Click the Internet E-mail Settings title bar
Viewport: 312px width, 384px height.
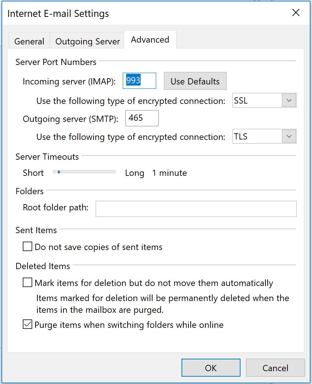pos(147,14)
